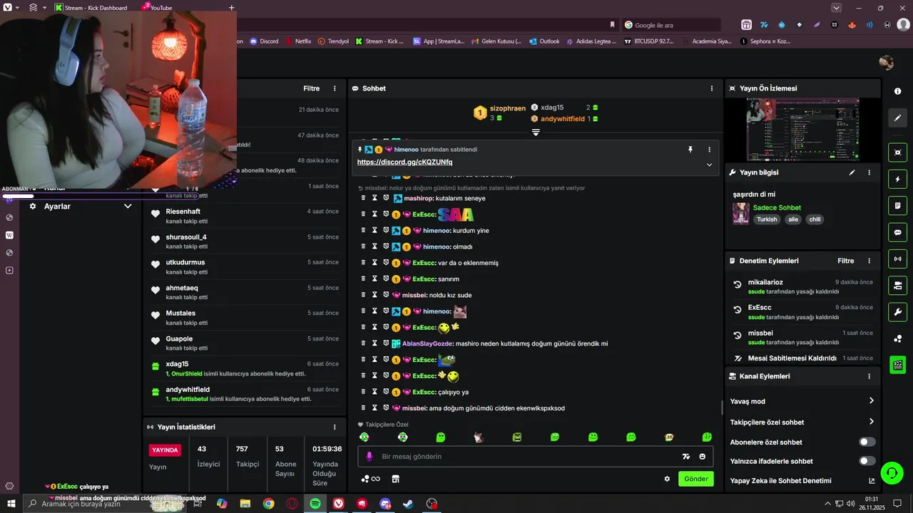This screenshot has height=513, width=913.
Task: Open chat settings gear beside Gönder
Action: [x=667, y=479]
